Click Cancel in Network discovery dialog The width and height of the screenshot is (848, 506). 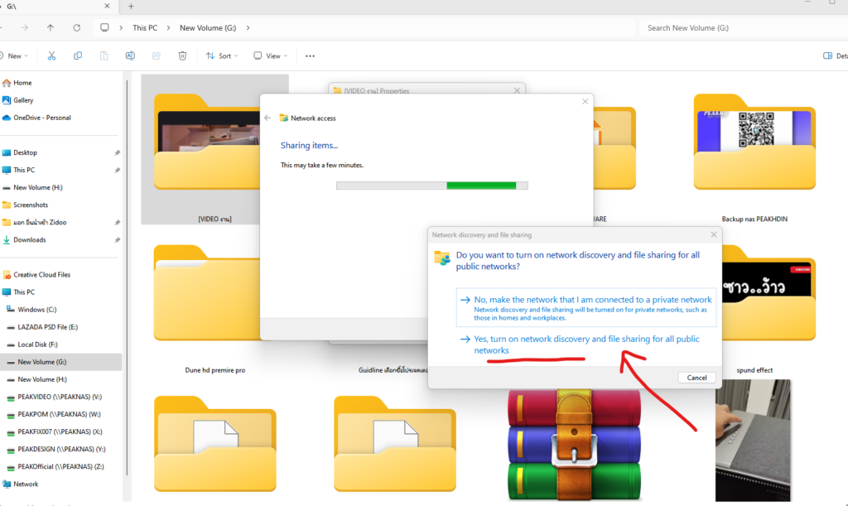click(696, 378)
